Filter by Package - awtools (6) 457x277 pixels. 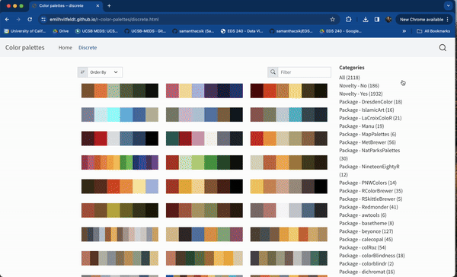coord(363,215)
